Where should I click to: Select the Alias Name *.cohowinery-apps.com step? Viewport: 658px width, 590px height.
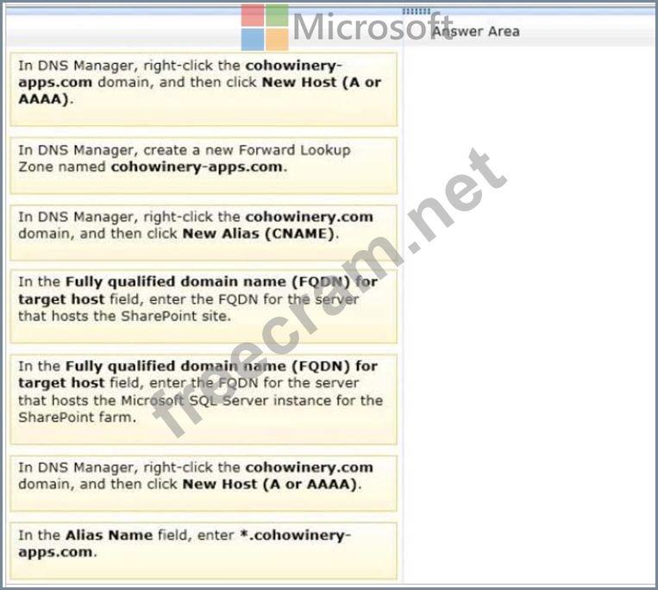(204, 551)
